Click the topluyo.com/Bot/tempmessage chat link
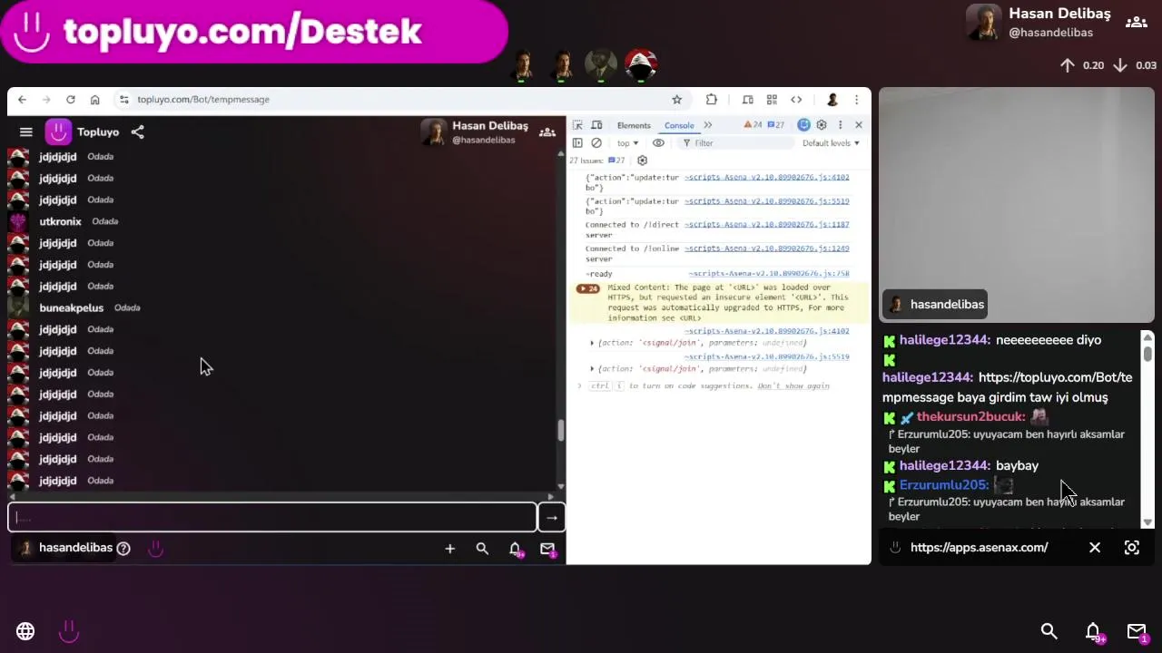This screenshot has width=1162, height=653. point(1008,387)
